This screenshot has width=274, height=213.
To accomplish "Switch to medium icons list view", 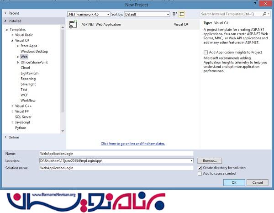I will point(181,14).
